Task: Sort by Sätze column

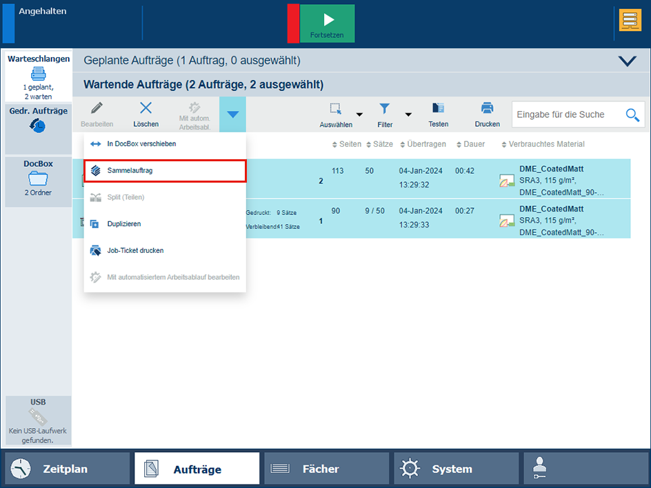Action: [379, 144]
